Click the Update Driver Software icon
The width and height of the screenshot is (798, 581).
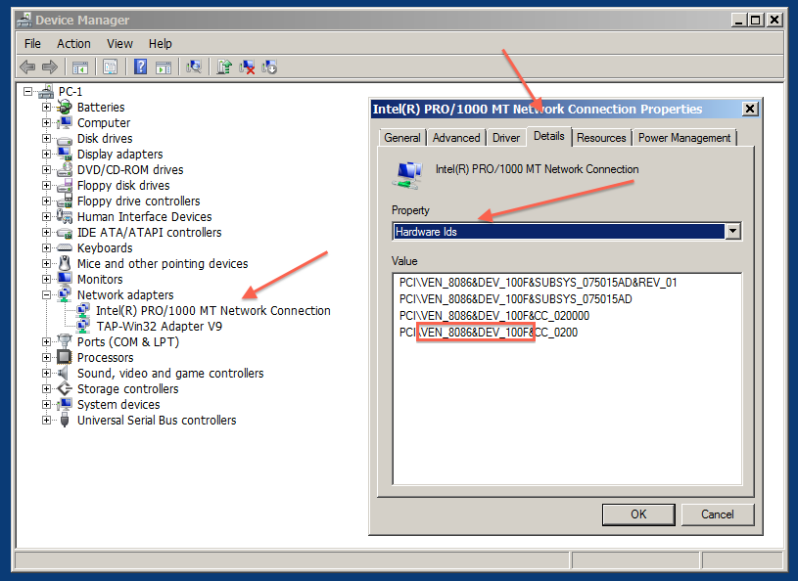[x=224, y=67]
